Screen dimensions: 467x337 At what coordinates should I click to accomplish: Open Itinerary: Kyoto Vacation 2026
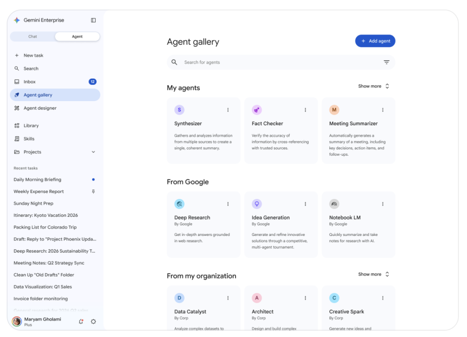coord(55,215)
